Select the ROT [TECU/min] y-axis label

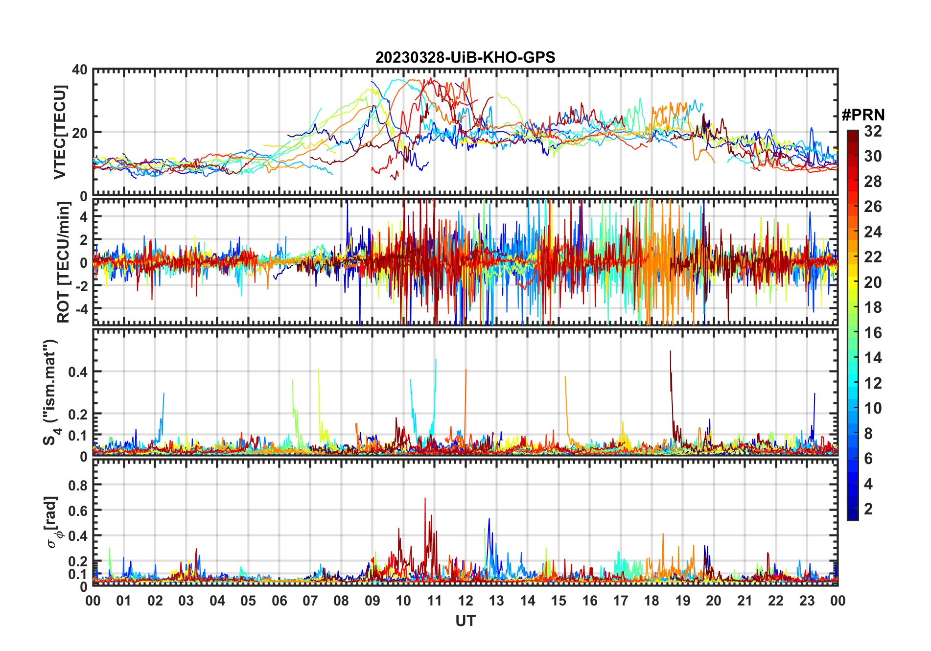[63, 262]
